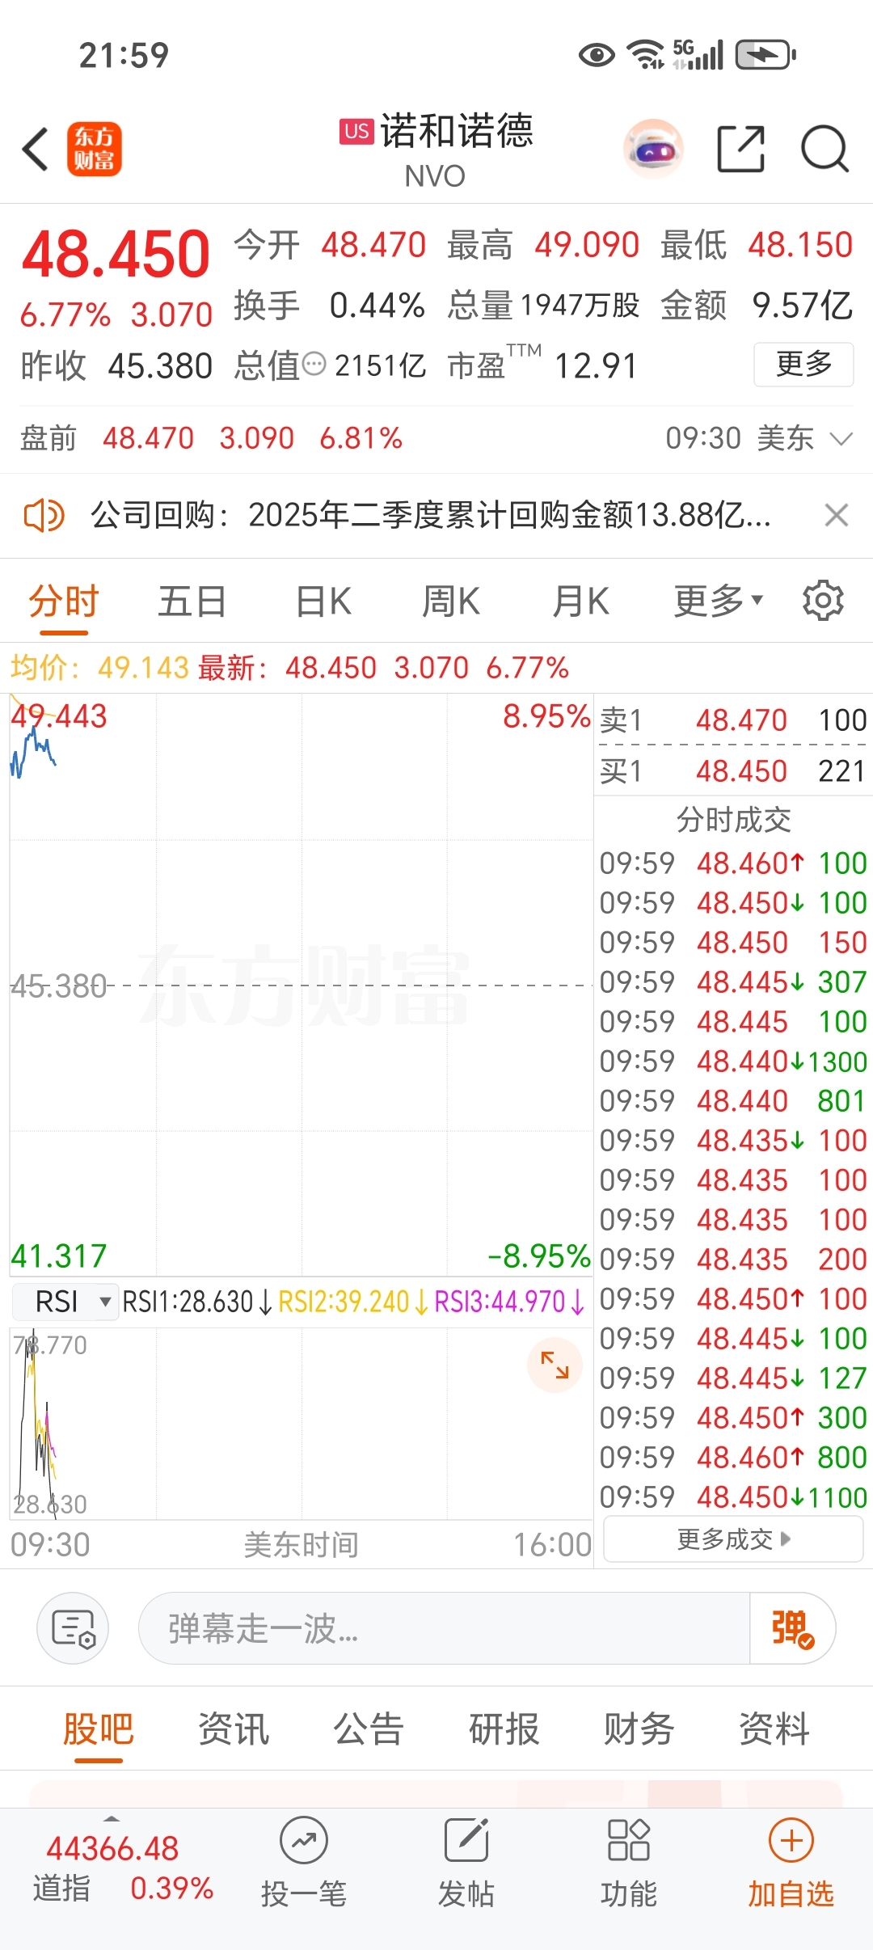This screenshot has width=873, height=1950.
Task: Tap the 分时成交 section header
Action: [733, 820]
